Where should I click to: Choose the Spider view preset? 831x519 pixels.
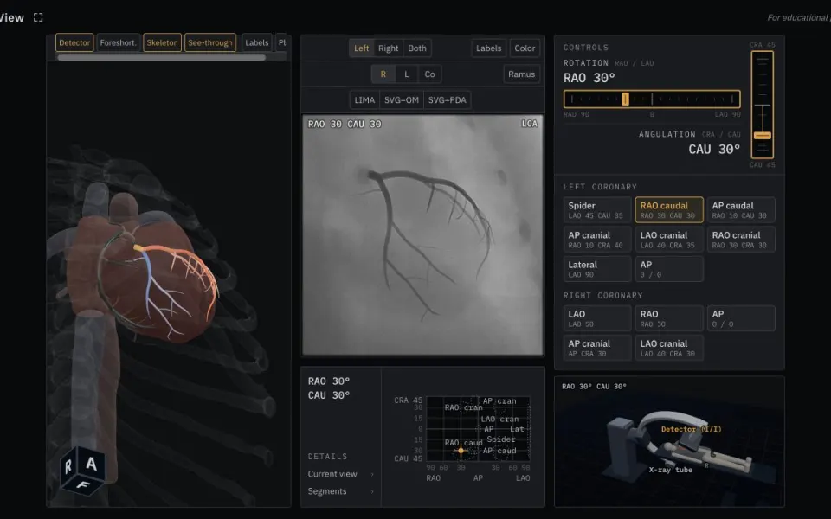click(x=597, y=209)
